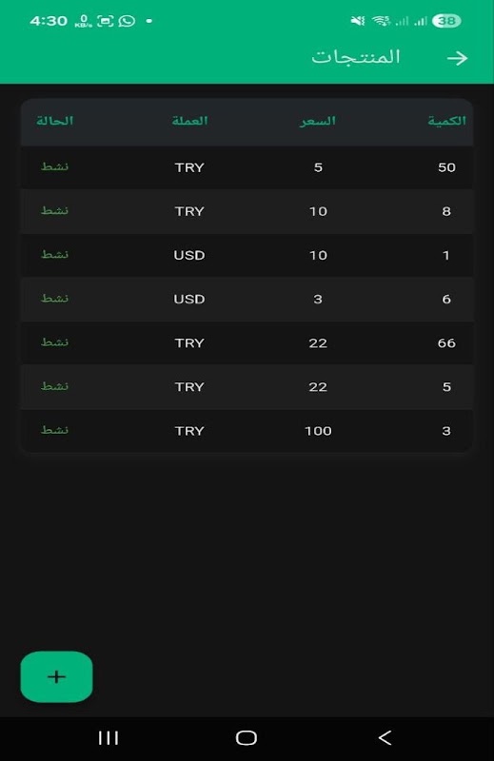Tap the Android back chevron
This screenshot has height=761, width=494.
tap(385, 738)
